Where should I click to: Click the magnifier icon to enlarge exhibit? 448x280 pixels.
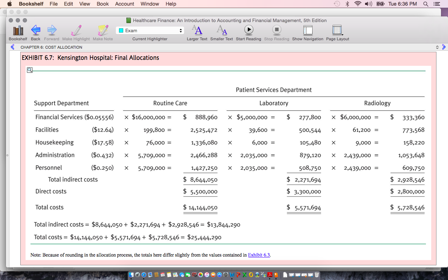point(30,70)
